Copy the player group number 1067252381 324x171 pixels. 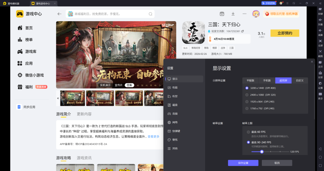point(242,31)
